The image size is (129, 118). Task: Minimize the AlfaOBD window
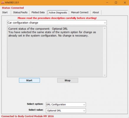coord(107,3)
